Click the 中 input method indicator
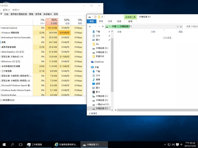The image size is (198, 148). (x=181, y=144)
